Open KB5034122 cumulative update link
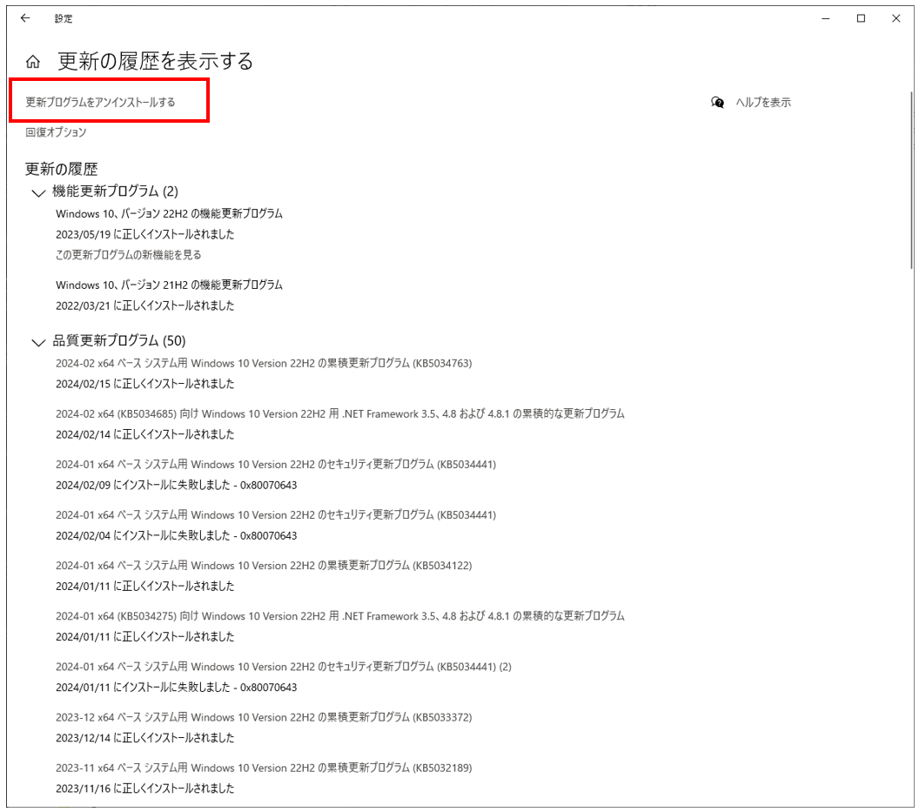Screen dimensions: 919x812 pos(264,565)
